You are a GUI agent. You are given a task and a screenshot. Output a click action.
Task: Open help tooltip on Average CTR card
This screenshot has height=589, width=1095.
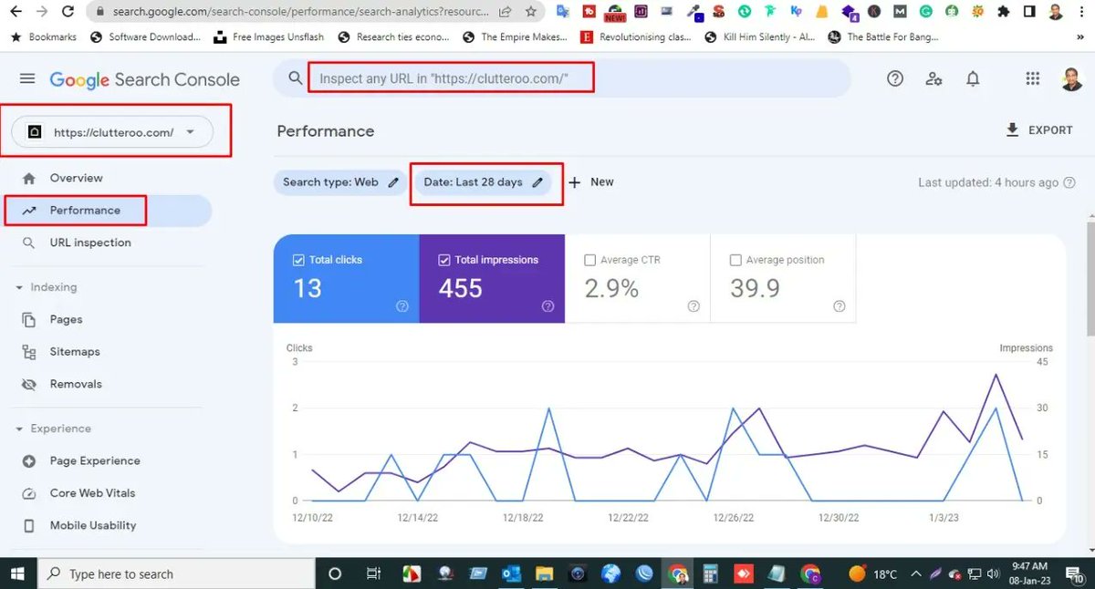tap(693, 306)
